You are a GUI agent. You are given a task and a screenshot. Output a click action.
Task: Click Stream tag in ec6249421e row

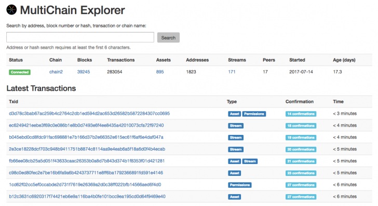[x=236, y=126]
